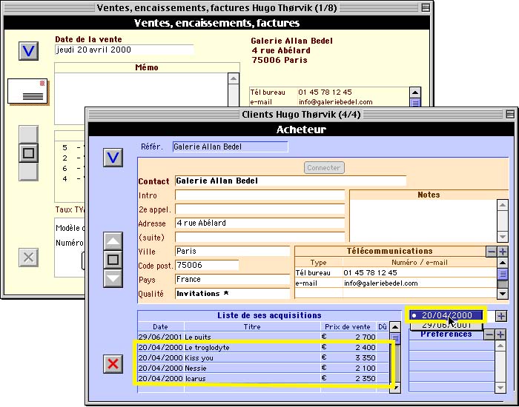This screenshot has width=519, height=407.
Task: Go to next record with down arrow in Acheteur
Action: 113,278
